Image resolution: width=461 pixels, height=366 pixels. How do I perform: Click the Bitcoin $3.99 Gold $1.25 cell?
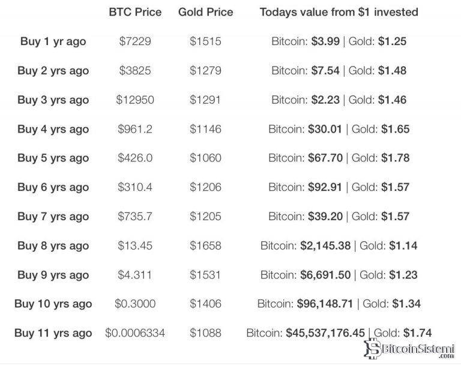point(339,41)
